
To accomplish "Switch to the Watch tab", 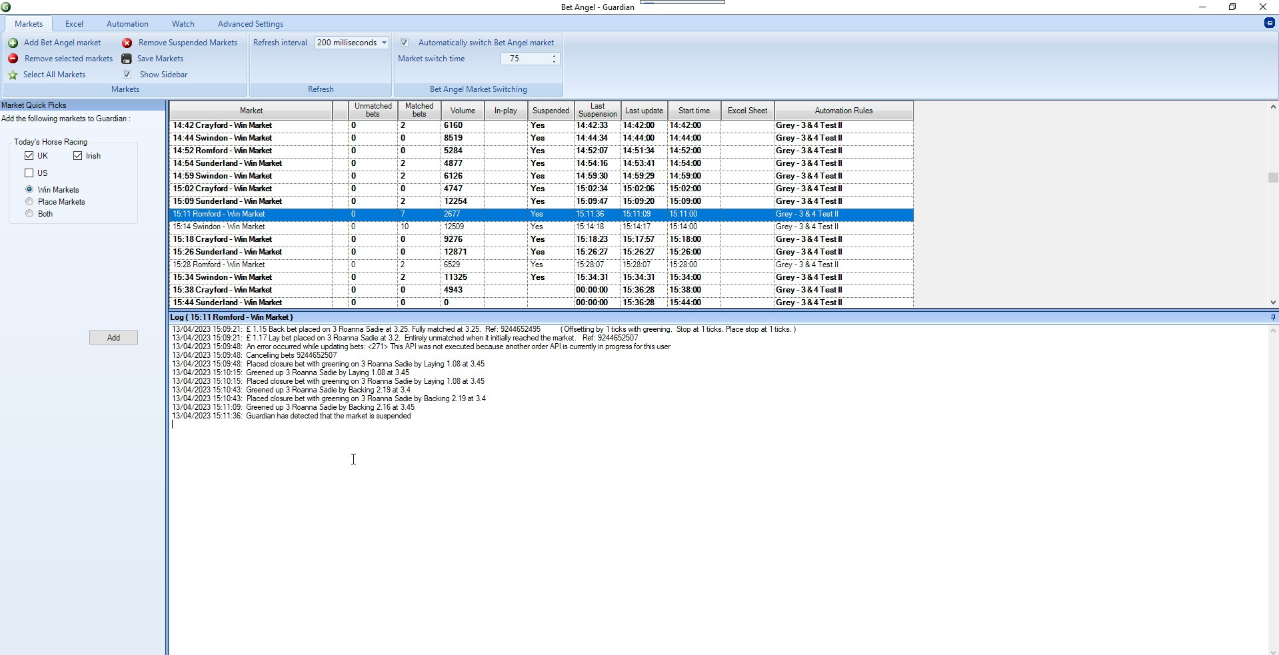I will click(x=183, y=24).
